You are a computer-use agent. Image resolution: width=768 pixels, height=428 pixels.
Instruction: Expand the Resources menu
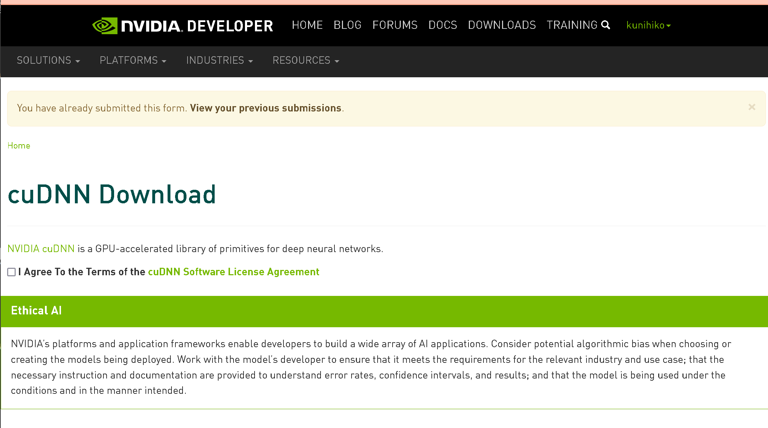(306, 61)
